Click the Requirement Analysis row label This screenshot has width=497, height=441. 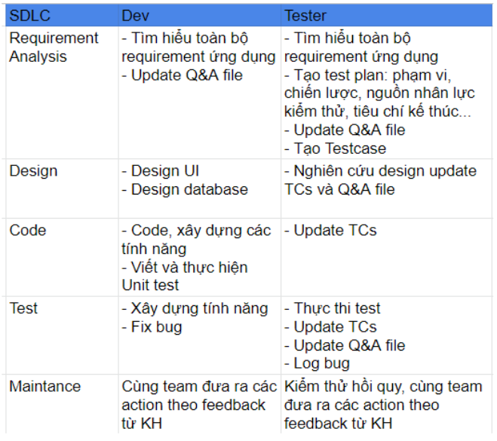(x=54, y=47)
